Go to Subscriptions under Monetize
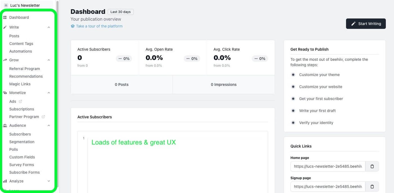This screenshot has width=394, height=193. 22,109
